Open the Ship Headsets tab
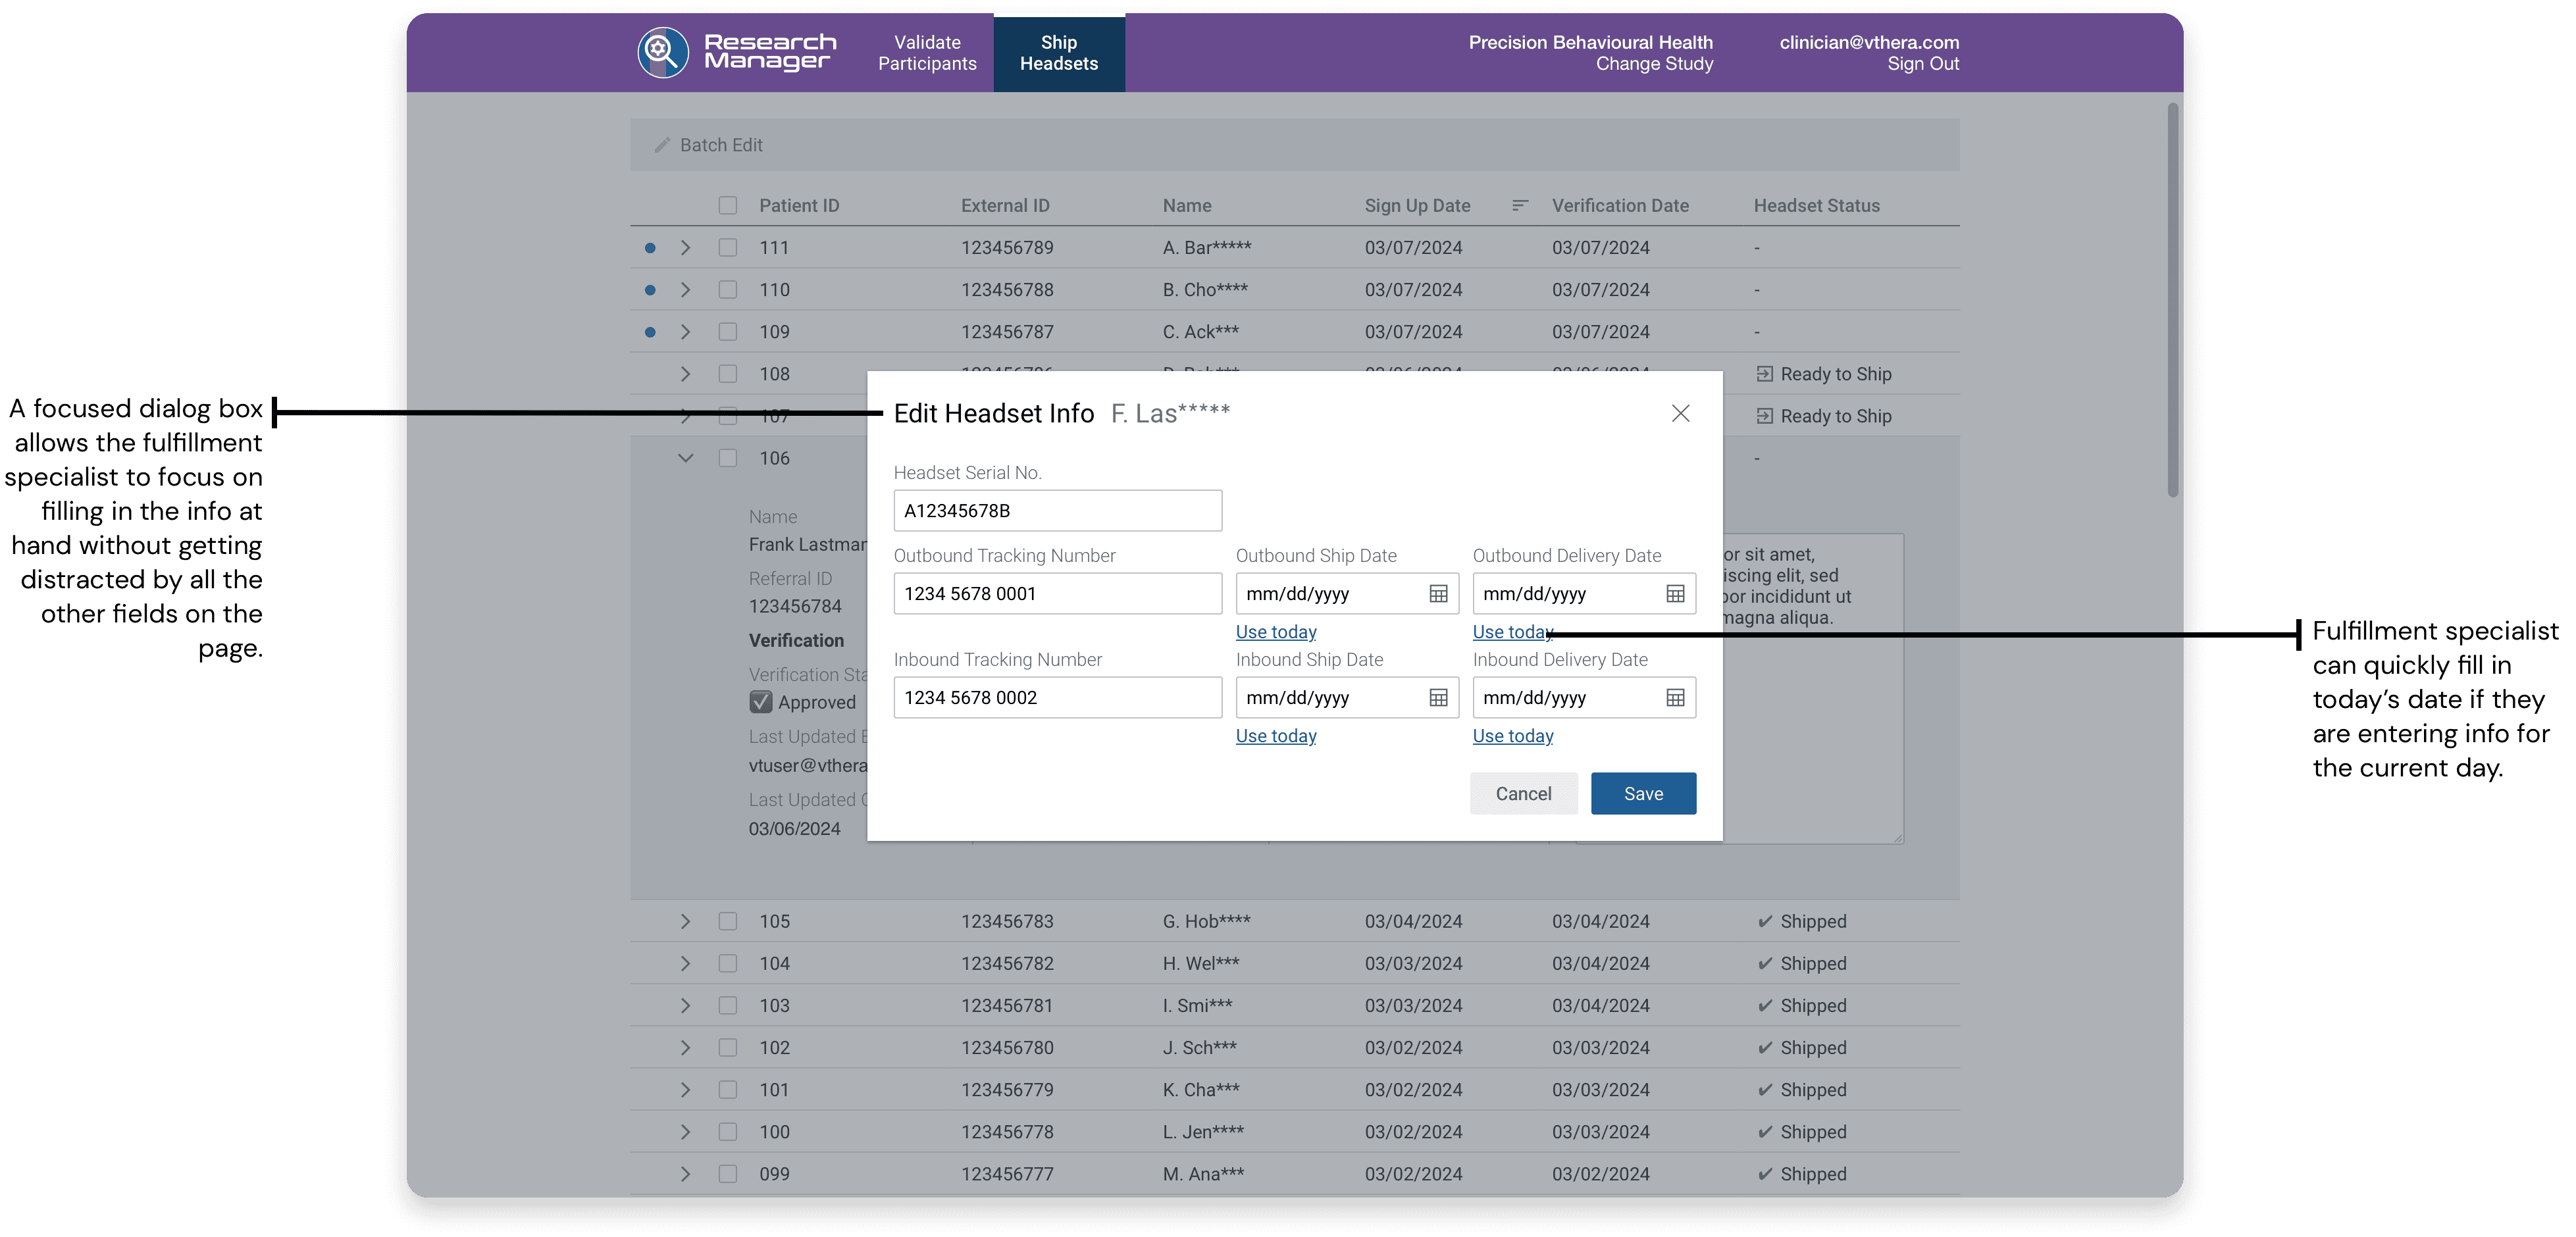 pos(1058,53)
